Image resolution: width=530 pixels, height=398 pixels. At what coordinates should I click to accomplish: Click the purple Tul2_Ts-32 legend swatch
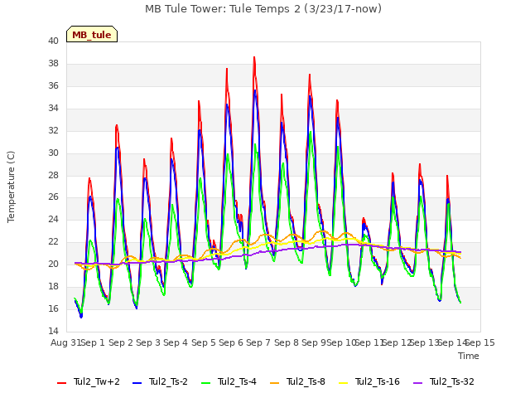coord(417,382)
